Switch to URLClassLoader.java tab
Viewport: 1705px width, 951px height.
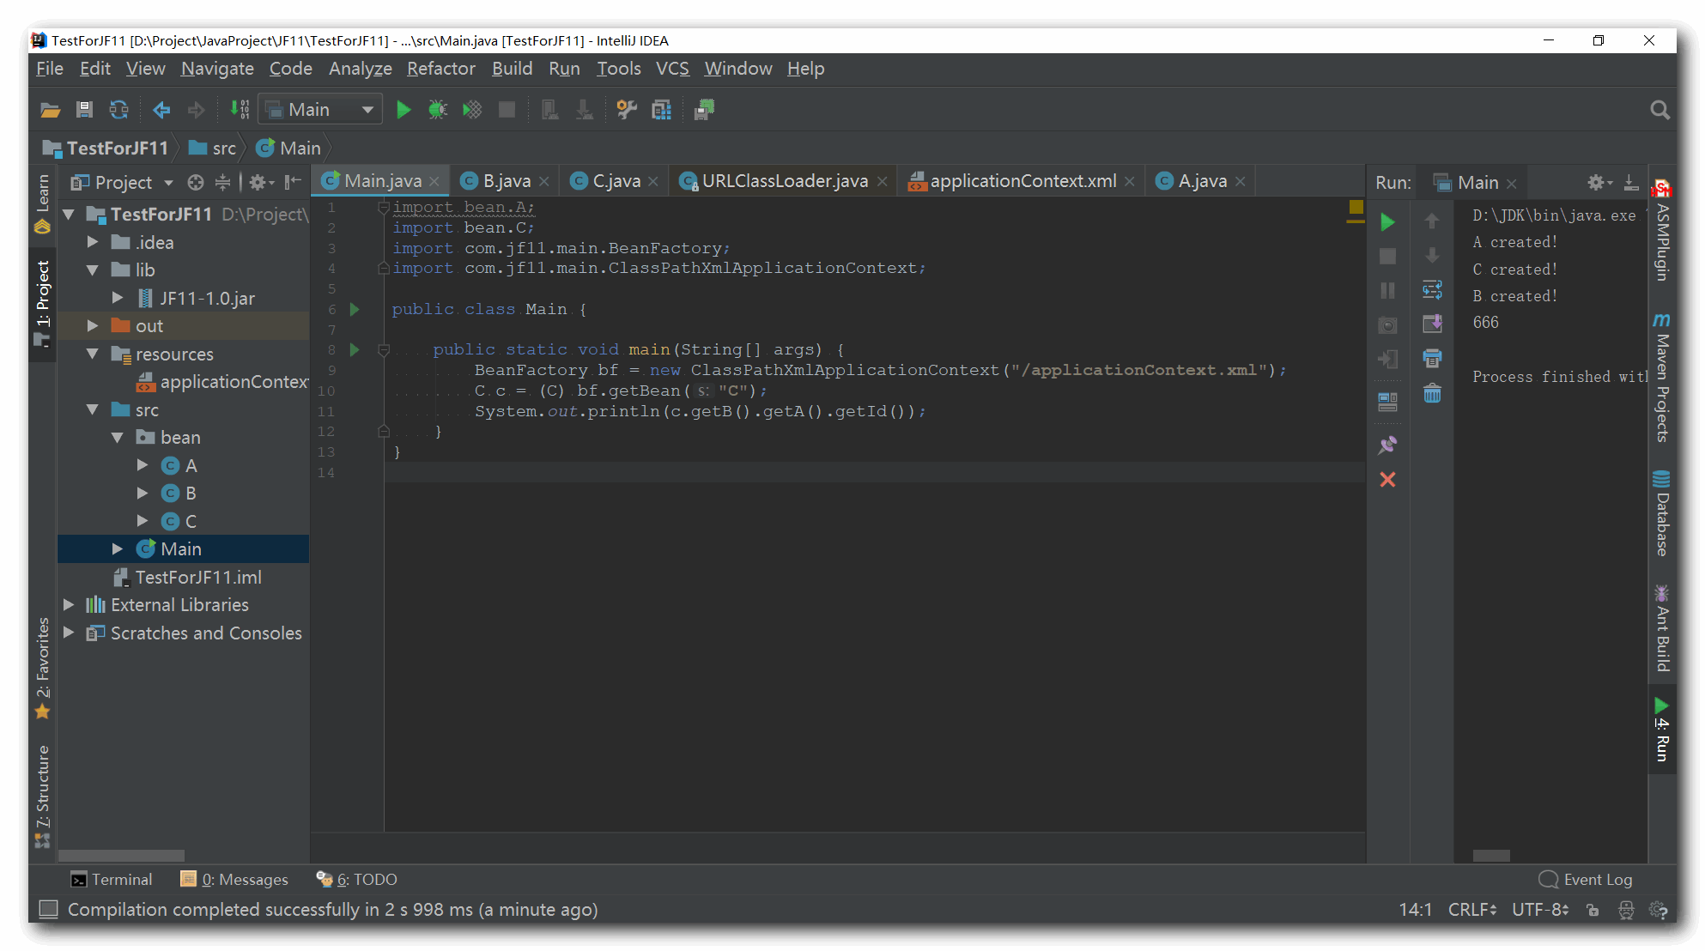784,181
